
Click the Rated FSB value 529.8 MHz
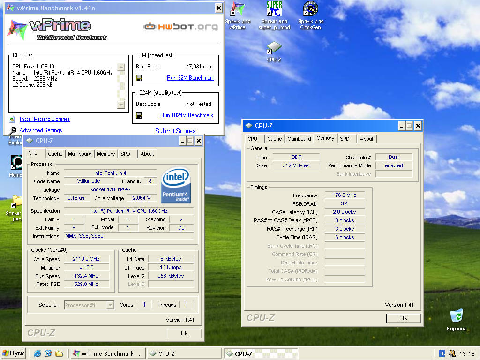click(x=86, y=284)
